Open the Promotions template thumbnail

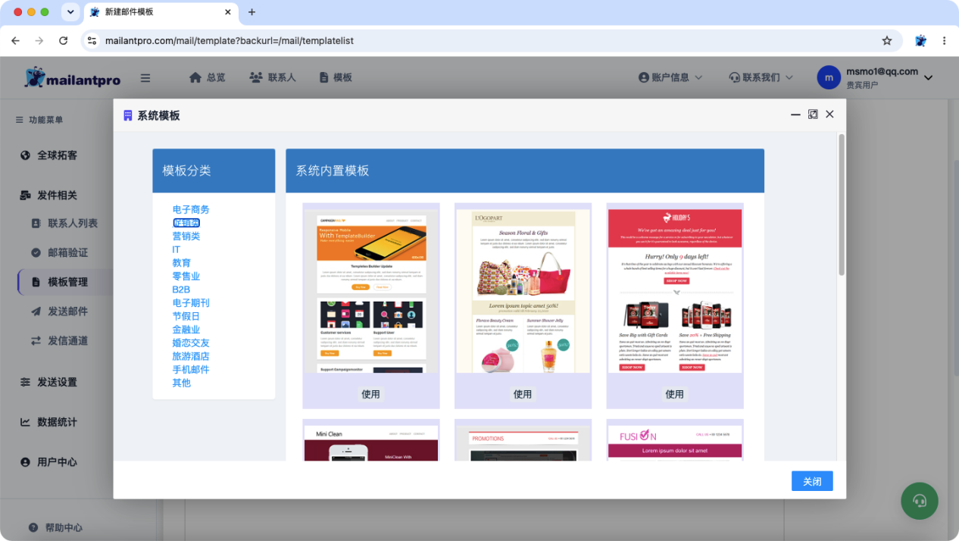pos(523,442)
